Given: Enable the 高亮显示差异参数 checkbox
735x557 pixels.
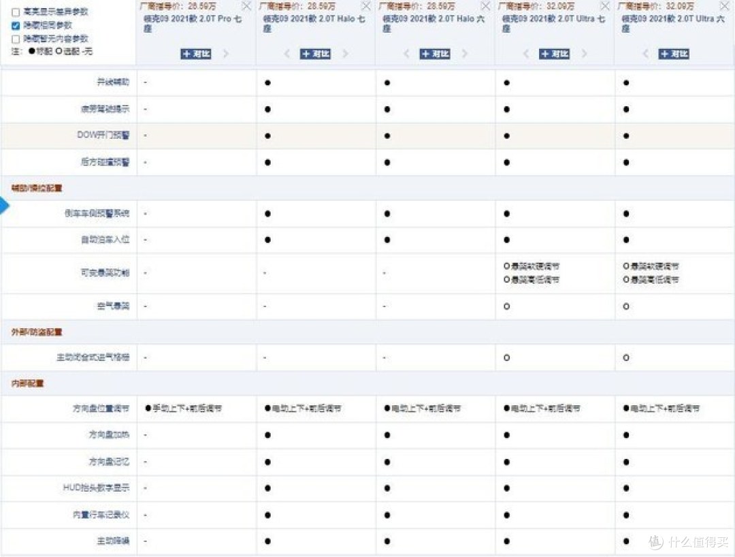Looking at the screenshot, I should [16, 12].
